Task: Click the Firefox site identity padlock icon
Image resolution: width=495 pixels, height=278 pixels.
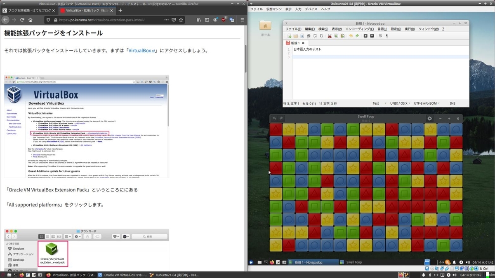Action: [55, 20]
